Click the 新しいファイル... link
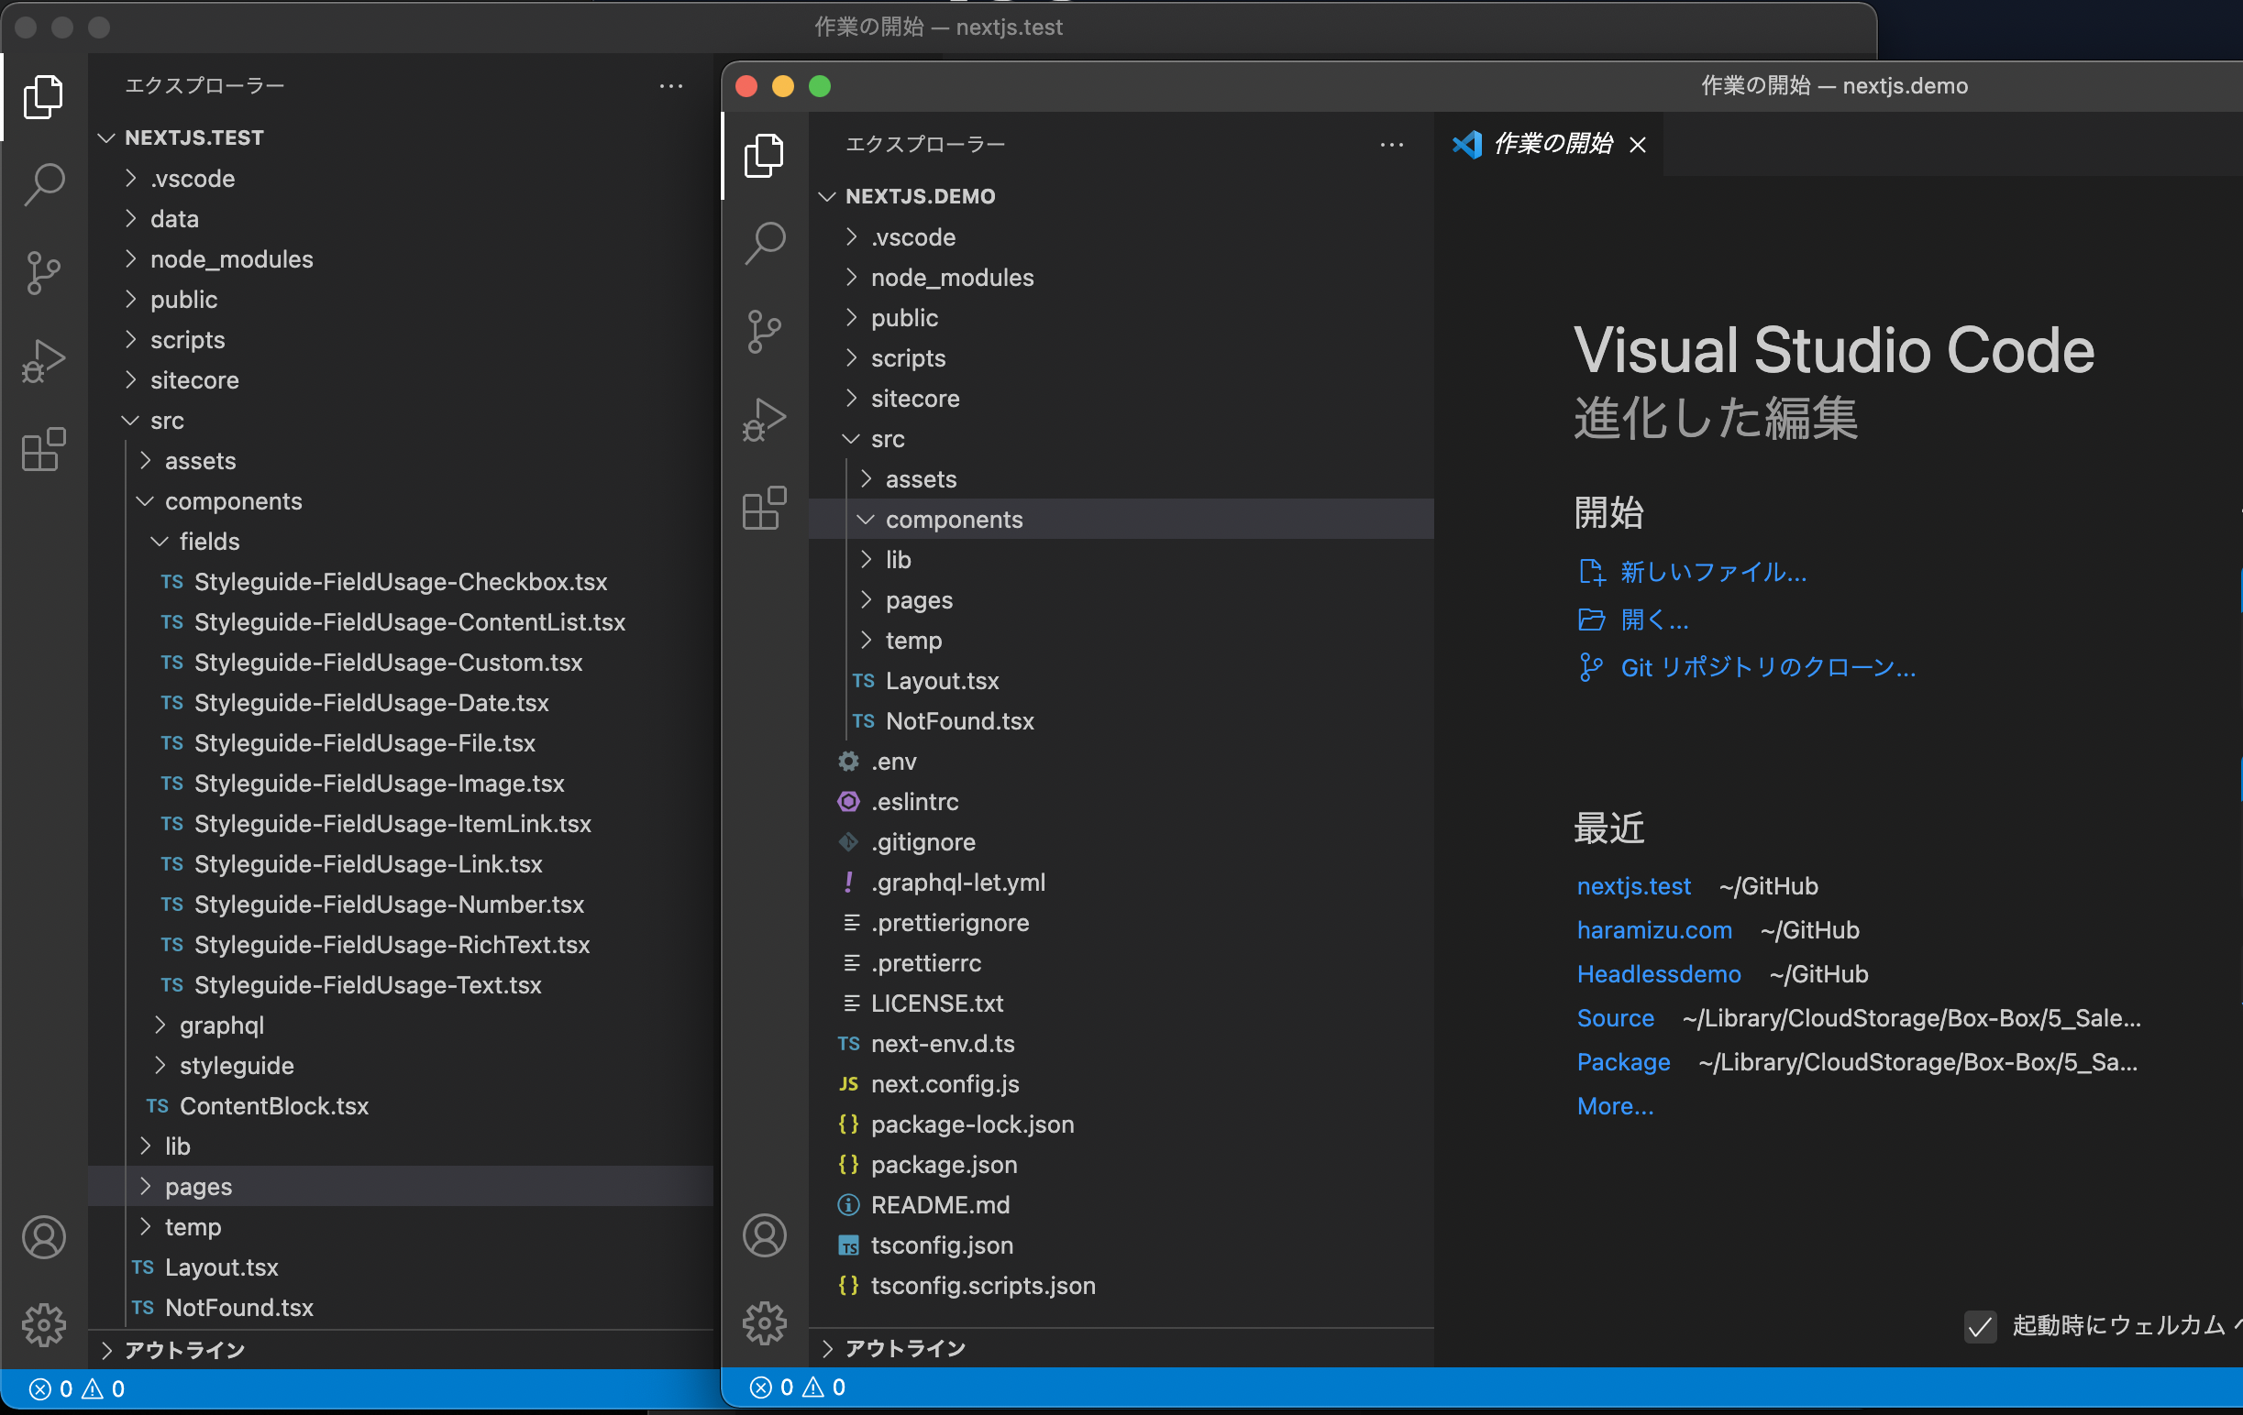The width and height of the screenshot is (2243, 1415). (1713, 572)
